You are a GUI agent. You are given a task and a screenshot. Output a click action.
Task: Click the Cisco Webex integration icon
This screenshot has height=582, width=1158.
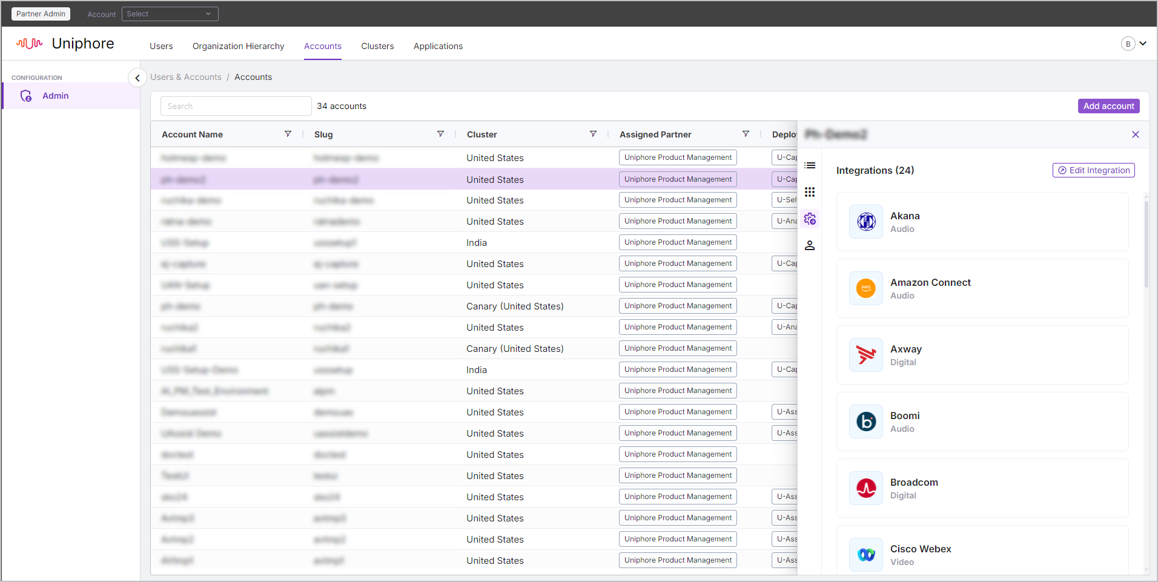click(866, 555)
